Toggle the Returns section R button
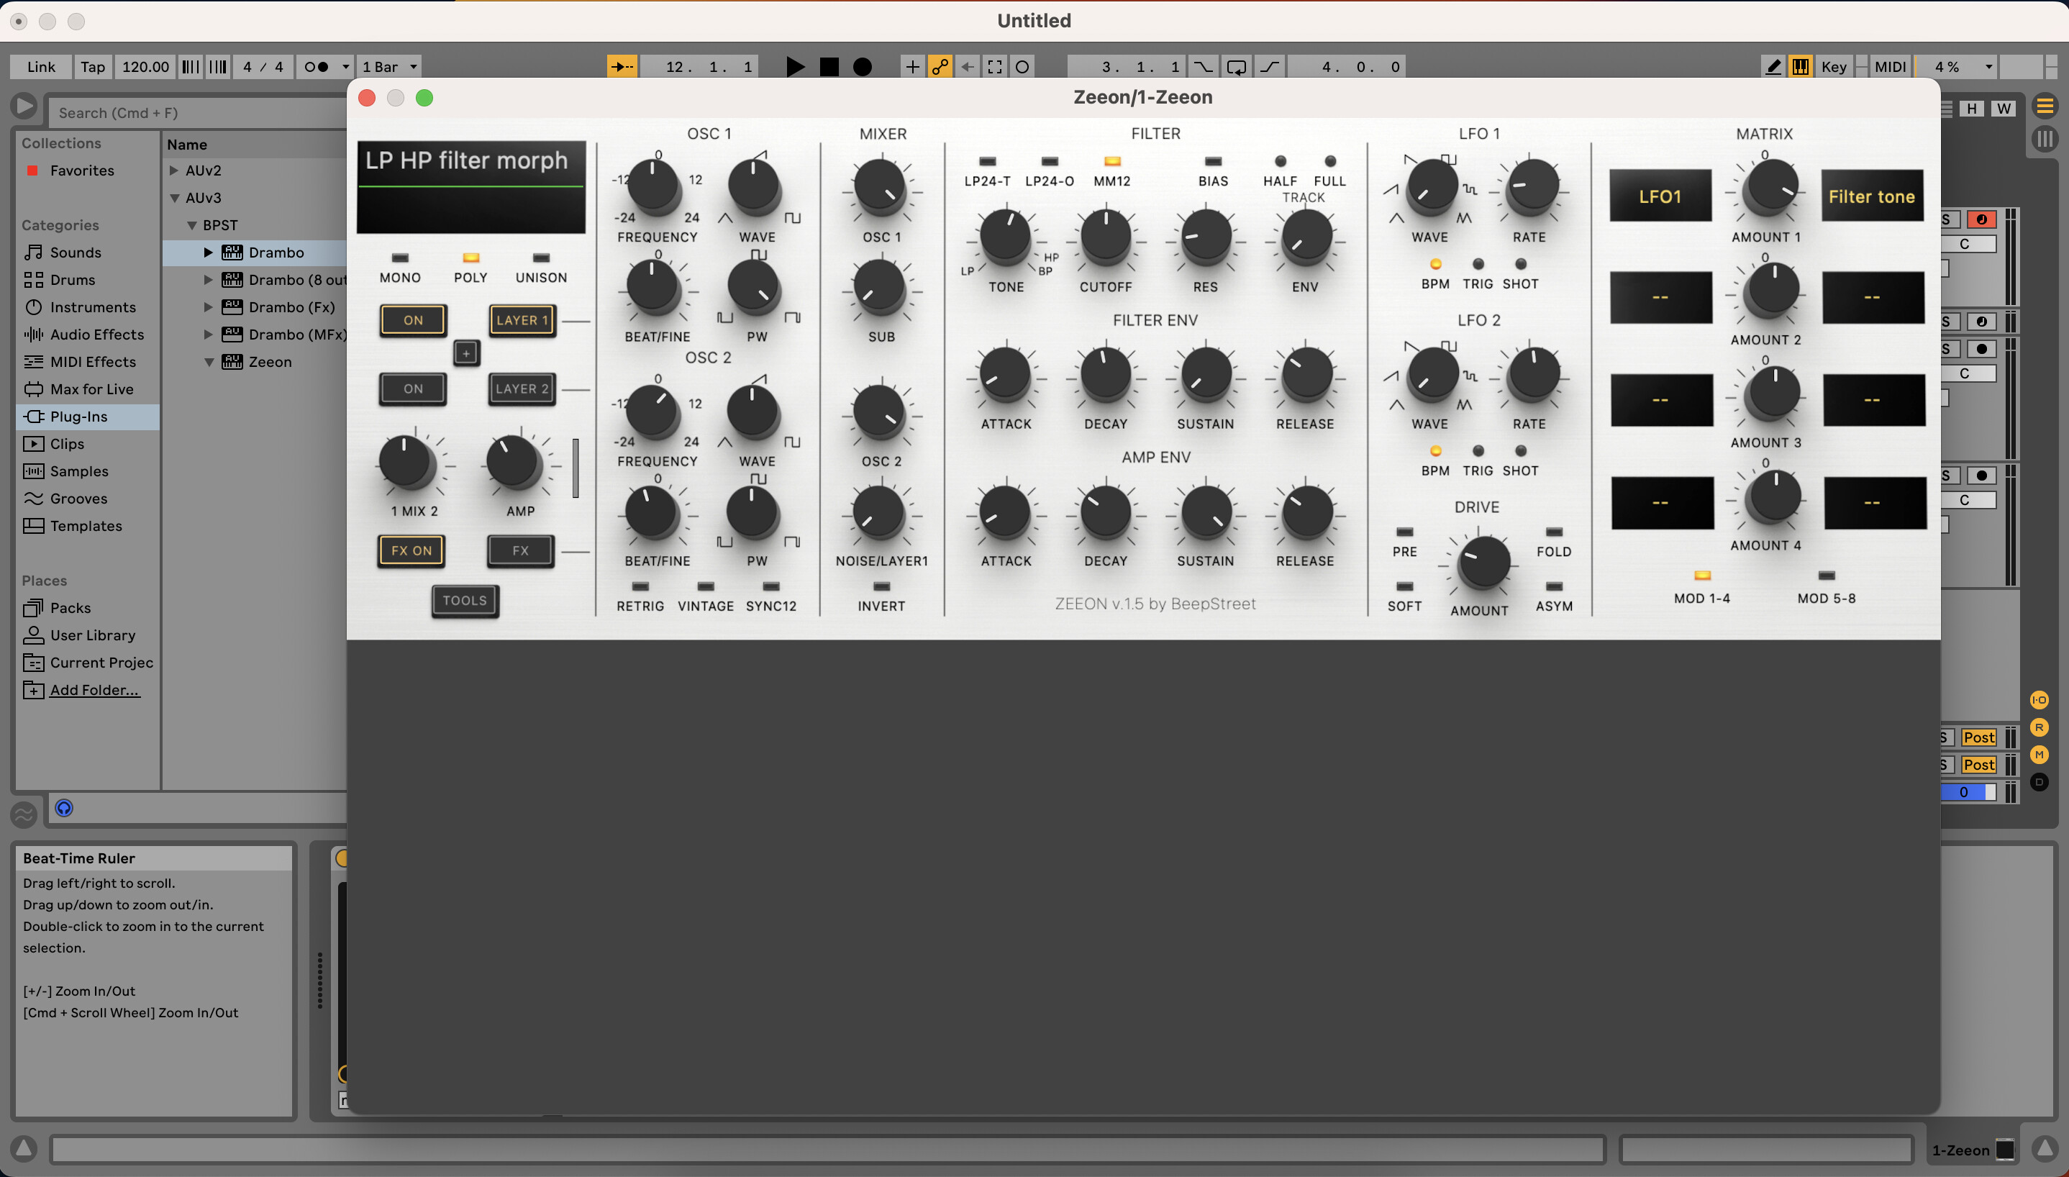 [x=2039, y=727]
